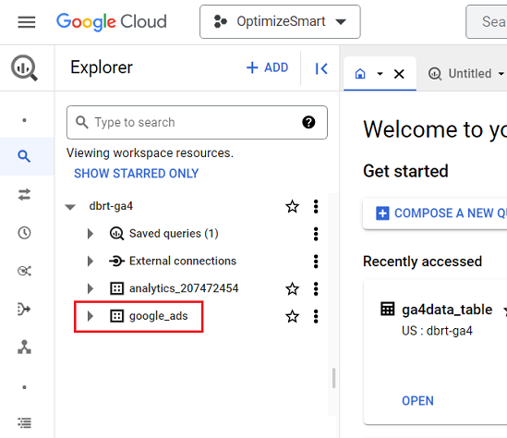The width and height of the screenshot is (507, 438).
Task: Star the analytics_207472454 dataset
Action: click(x=293, y=289)
